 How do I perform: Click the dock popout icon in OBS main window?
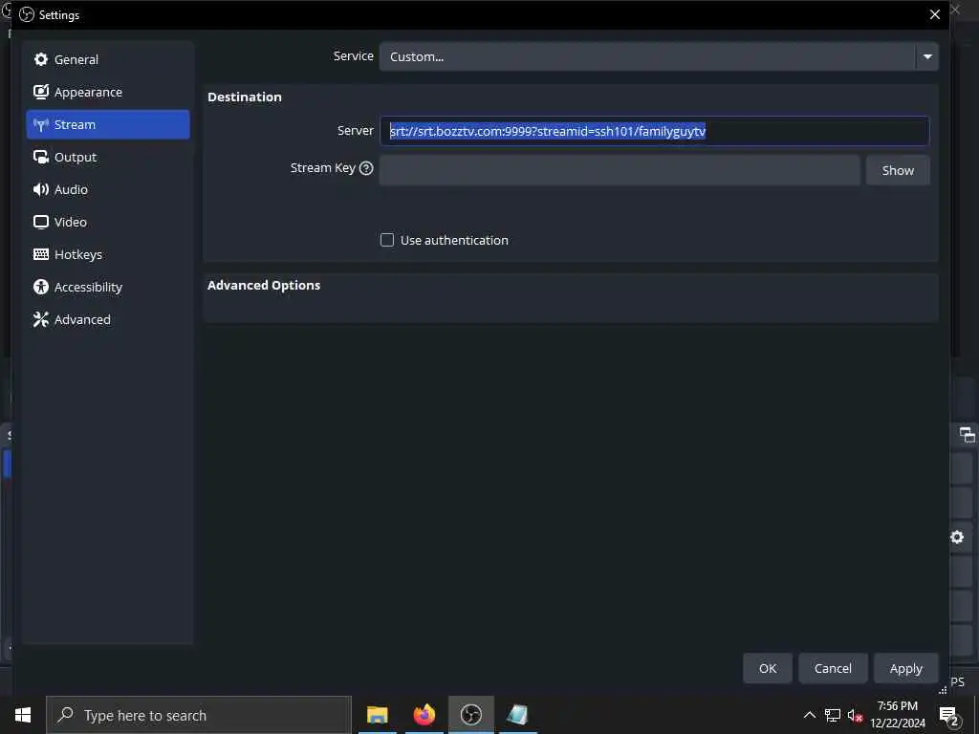(967, 435)
